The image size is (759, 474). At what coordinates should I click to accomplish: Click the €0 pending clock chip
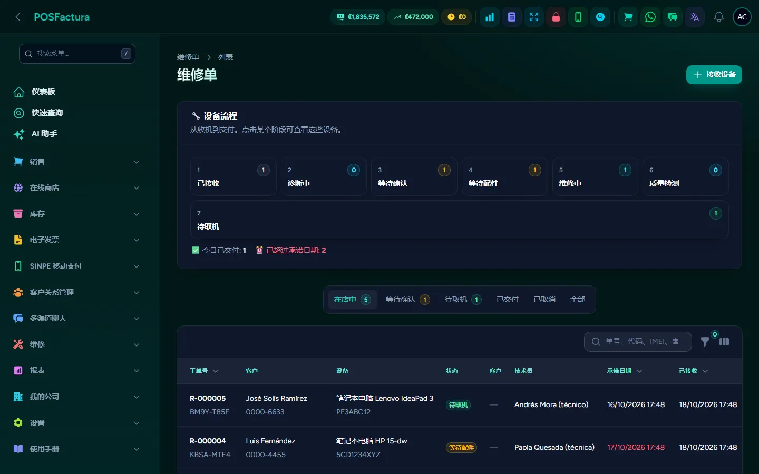click(x=457, y=17)
